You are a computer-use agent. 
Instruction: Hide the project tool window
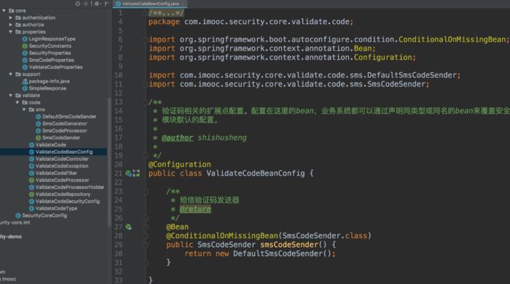coord(106,4)
